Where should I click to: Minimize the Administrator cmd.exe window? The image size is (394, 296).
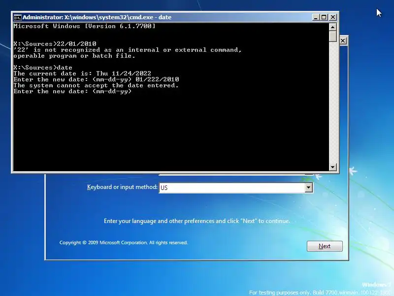point(316,17)
